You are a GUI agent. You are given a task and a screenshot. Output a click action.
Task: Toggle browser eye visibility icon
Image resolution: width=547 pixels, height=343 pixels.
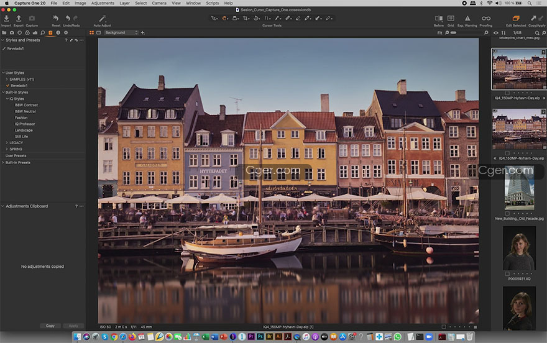click(x=496, y=33)
